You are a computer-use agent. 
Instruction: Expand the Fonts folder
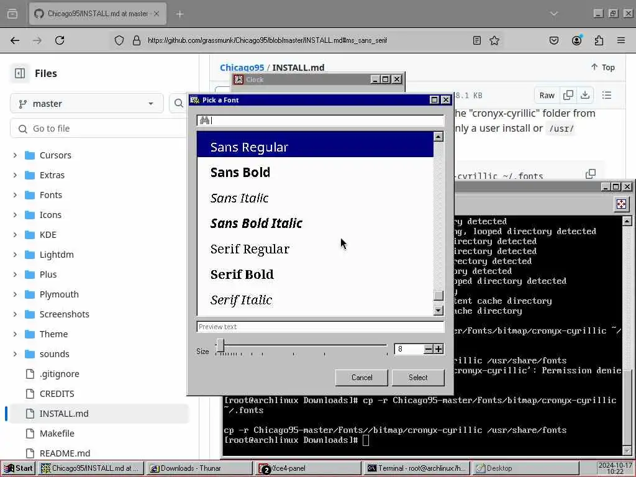pos(15,195)
